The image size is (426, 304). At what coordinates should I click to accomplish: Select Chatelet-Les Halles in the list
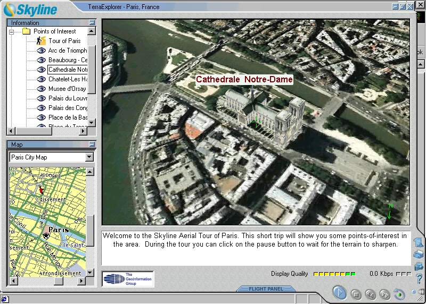[x=68, y=79]
